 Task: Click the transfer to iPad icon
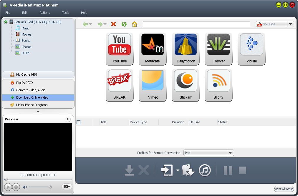pos(167,170)
